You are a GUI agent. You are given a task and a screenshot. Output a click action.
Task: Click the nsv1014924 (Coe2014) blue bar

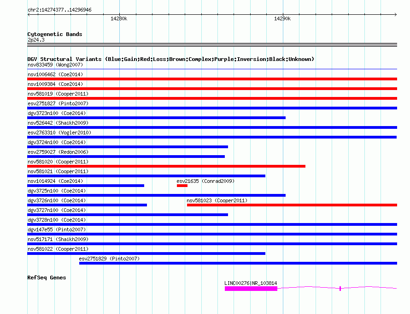click(x=86, y=186)
